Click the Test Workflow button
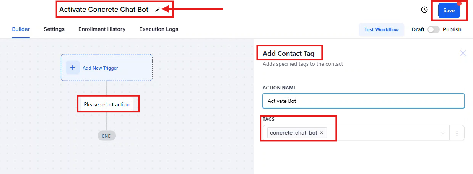The image size is (473, 174). (x=381, y=29)
